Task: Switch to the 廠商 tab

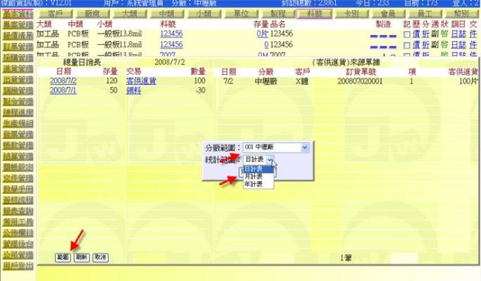Action: click(92, 14)
